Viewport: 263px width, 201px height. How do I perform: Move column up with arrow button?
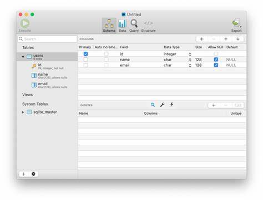[x=226, y=39]
